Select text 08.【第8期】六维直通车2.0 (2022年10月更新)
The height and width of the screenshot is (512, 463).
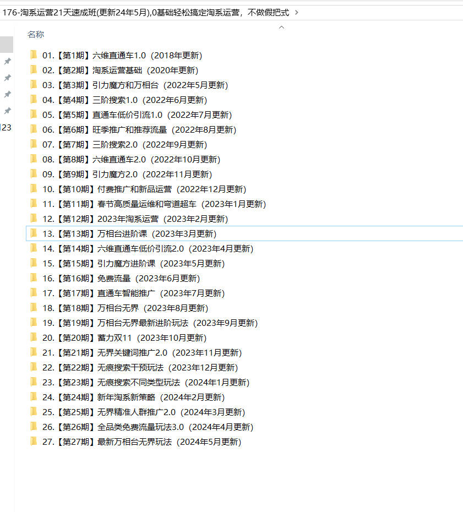pyautogui.click(x=131, y=159)
